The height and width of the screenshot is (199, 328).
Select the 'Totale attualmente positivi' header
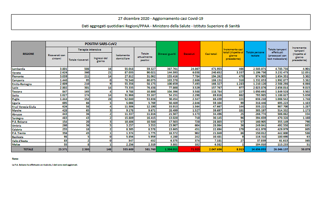click(145, 56)
